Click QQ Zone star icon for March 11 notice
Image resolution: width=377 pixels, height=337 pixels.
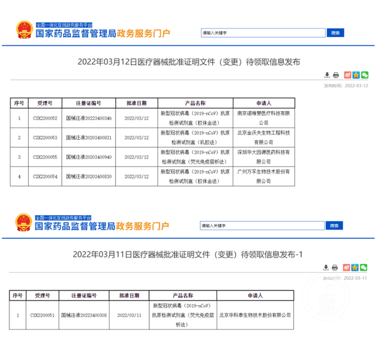tap(356, 267)
